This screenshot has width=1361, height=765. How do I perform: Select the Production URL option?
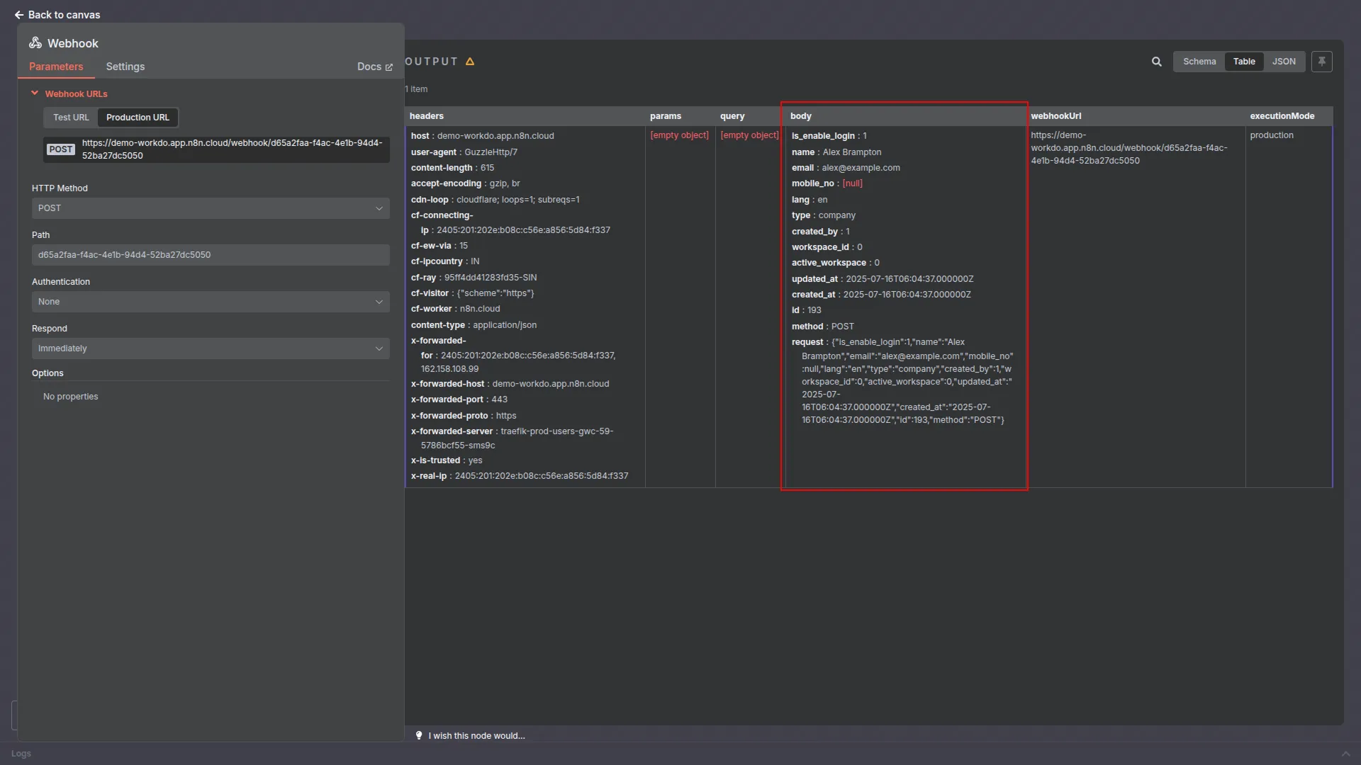coord(138,118)
